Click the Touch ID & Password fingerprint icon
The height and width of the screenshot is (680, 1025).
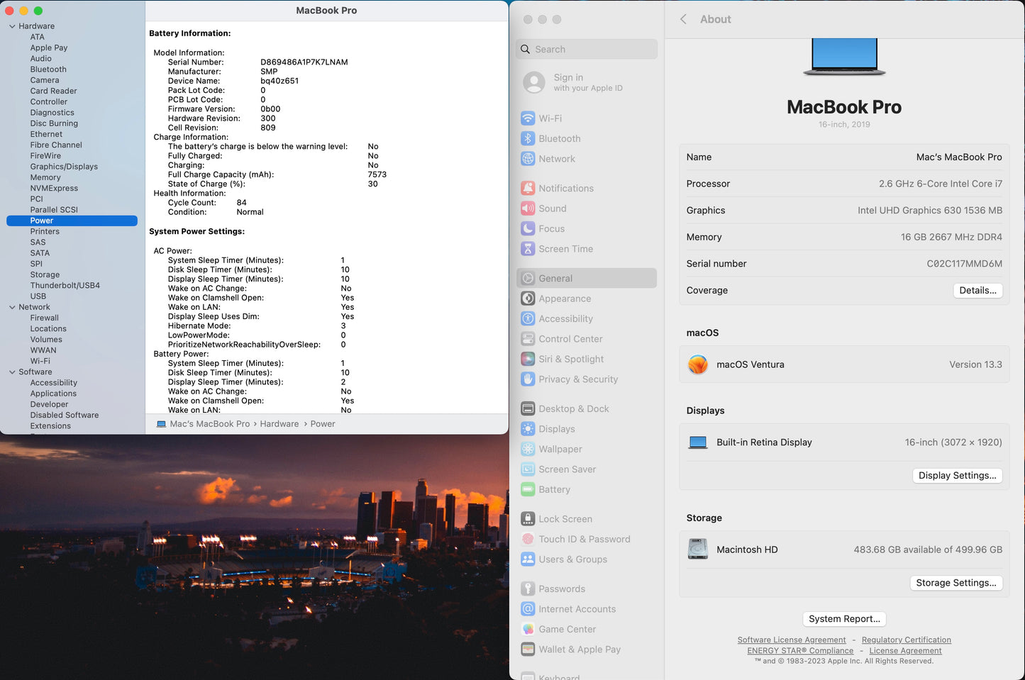pos(528,540)
